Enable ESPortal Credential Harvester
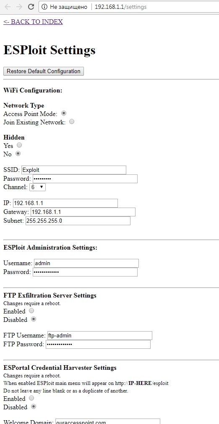The height and width of the screenshot is (424, 219). [x=31, y=398]
